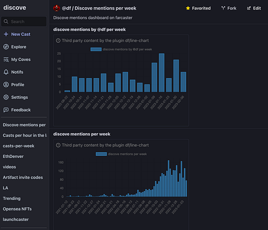Select the EthDenver sidebar item
268x230 pixels.
[x=13, y=156]
